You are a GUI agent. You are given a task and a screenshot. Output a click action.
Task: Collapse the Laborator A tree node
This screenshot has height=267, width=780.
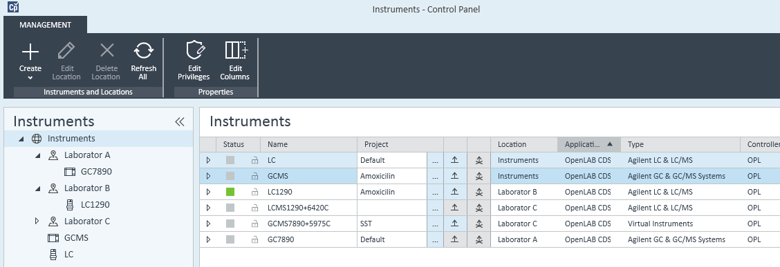37,155
